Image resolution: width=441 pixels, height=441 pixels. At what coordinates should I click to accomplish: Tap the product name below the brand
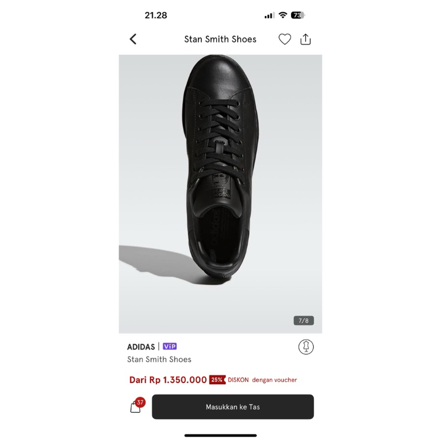click(x=158, y=359)
